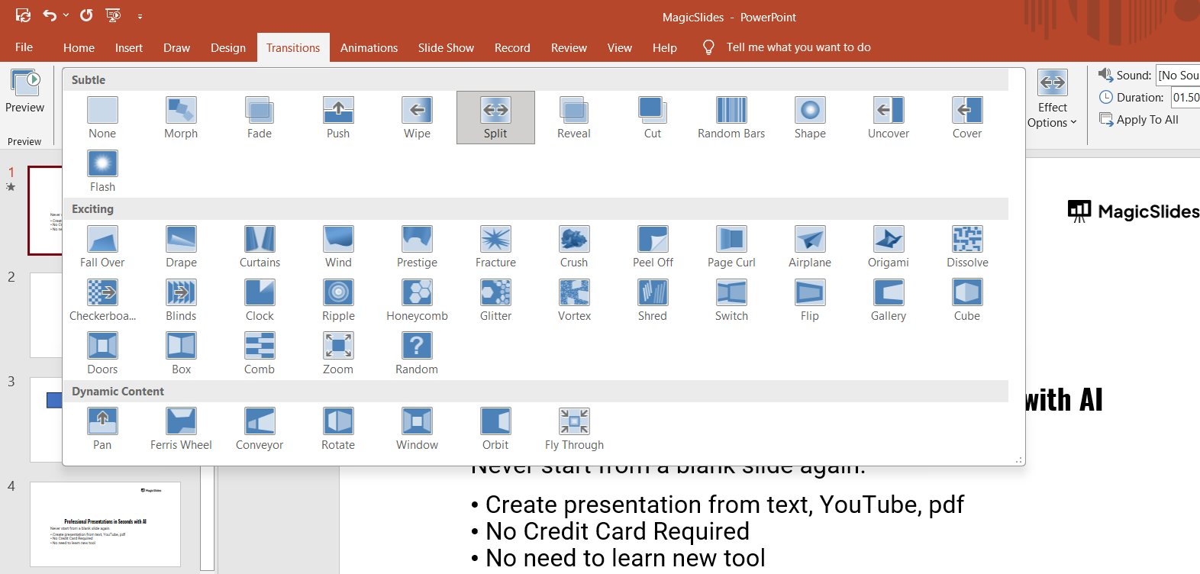Viewport: 1200px width, 574px height.
Task: Open the File menu
Action: [x=24, y=47]
